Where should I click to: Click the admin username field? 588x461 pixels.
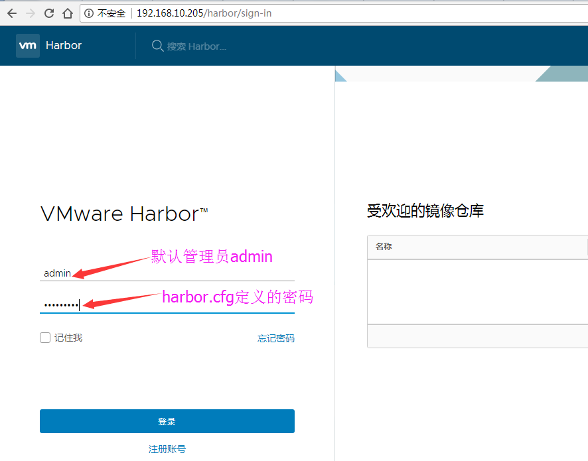pyautogui.click(x=167, y=273)
